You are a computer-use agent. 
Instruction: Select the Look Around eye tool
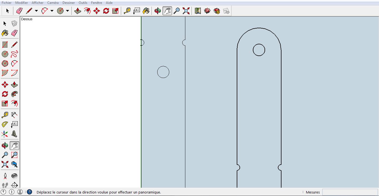(14, 176)
